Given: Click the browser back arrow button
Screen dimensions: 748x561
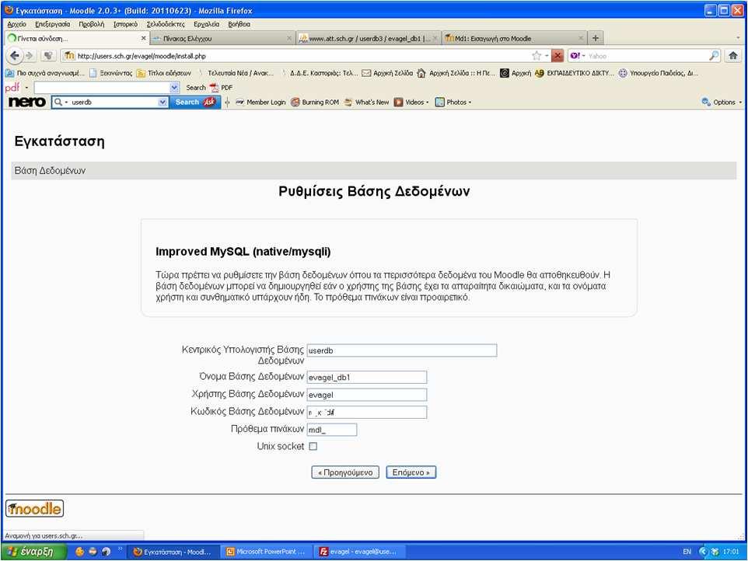Looking at the screenshot, I should click(x=15, y=56).
